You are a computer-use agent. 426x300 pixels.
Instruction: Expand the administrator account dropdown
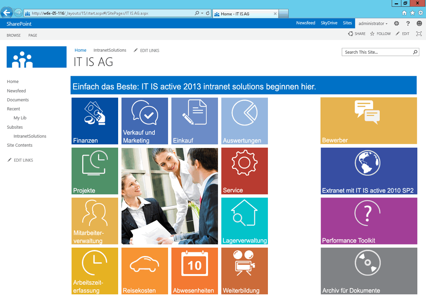[373, 24]
